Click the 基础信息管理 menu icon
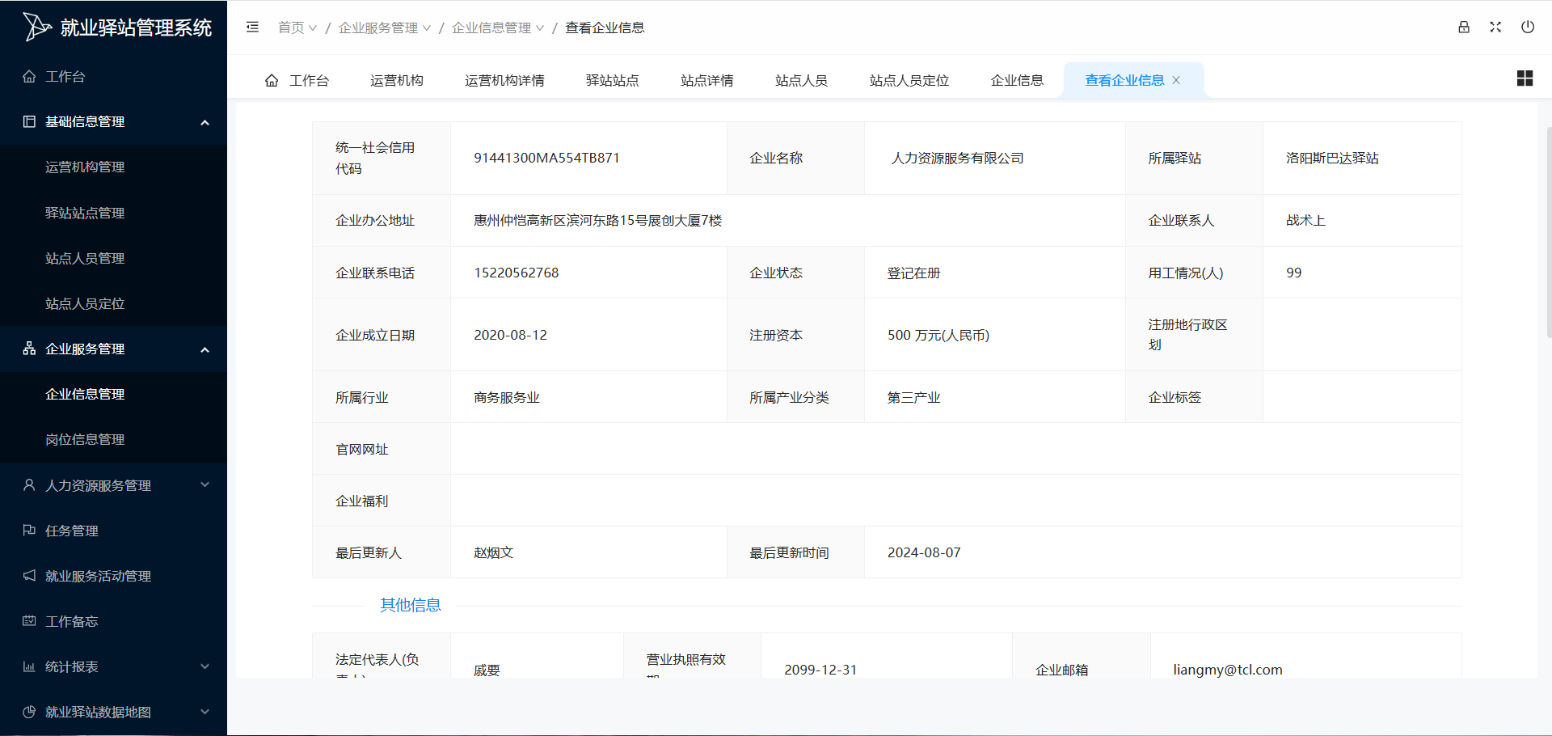 pyautogui.click(x=29, y=121)
